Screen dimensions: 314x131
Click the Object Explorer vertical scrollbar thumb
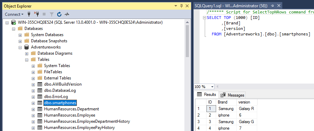click(187, 41)
